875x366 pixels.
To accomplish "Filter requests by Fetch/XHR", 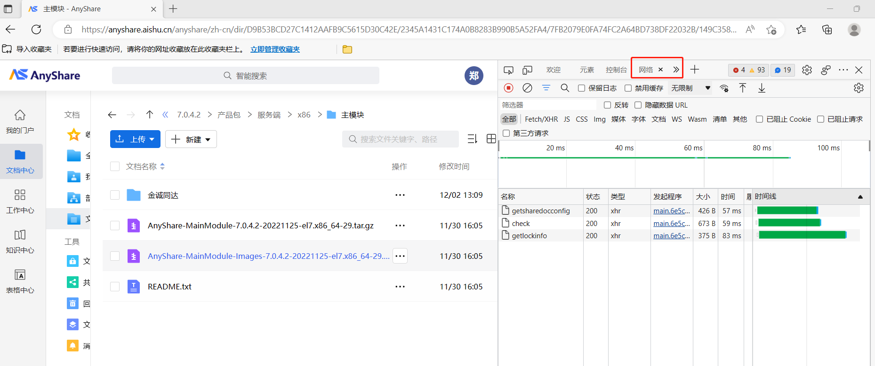I will (x=541, y=119).
